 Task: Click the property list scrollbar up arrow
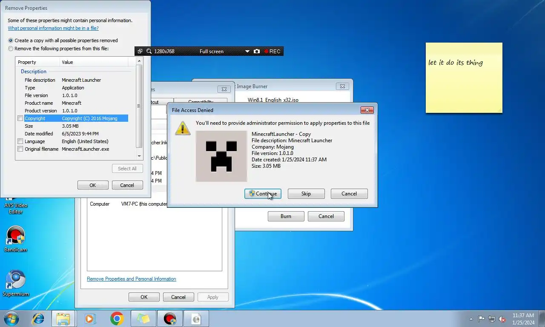pyautogui.click(x=139, y=61)
